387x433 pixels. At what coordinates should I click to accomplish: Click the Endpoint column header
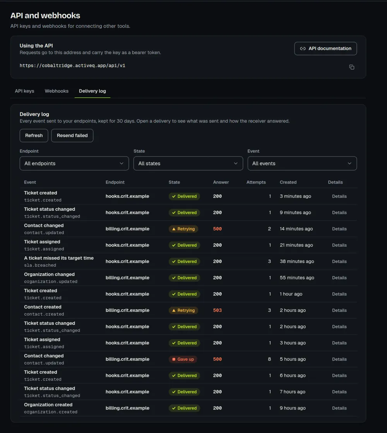(x=115, y=182)
